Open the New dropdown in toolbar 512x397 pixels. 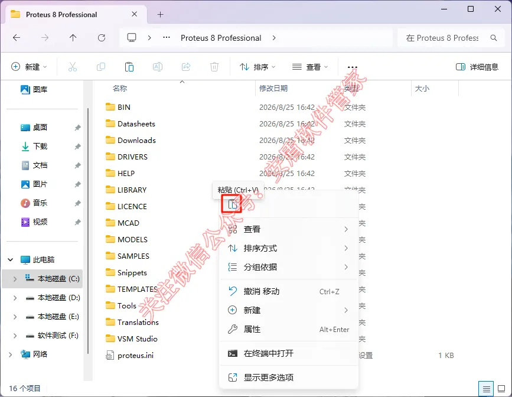pos(29,67)
